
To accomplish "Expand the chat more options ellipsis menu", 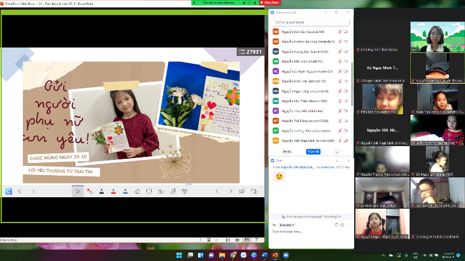I will [348, 225].
